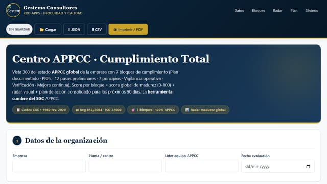
Task: Jump to the Bloques section
Action: coord(258,10)
